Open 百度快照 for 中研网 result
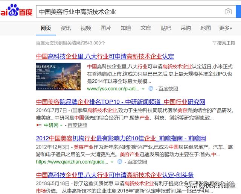This screenshot has width=241, height=194. pos(77,125)
